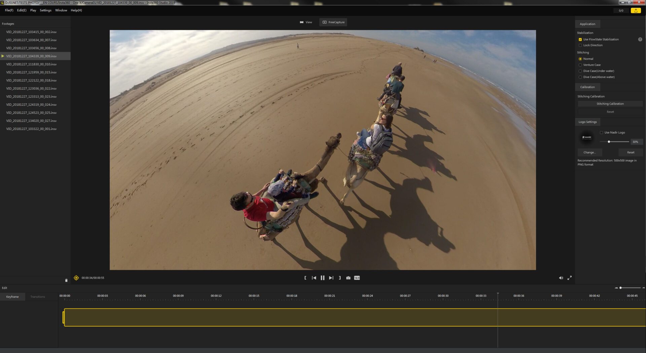Select the Venture Case stitching option

(x=580, y=65)
